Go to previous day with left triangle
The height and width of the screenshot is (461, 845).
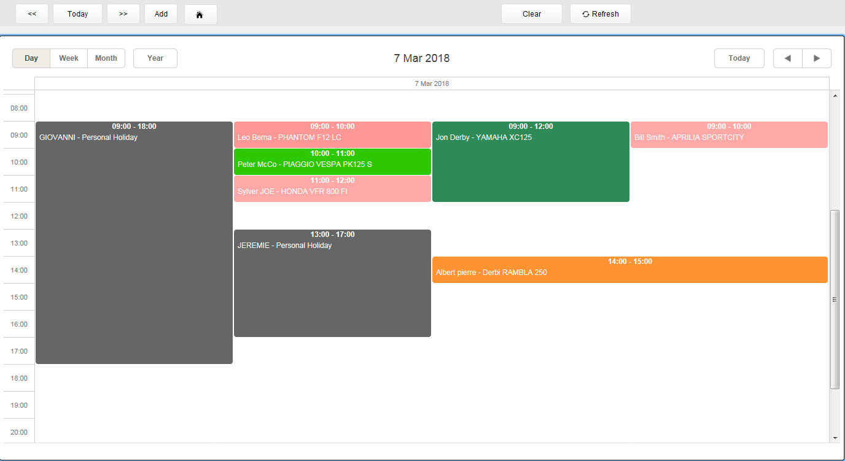[x=788, y=58]
